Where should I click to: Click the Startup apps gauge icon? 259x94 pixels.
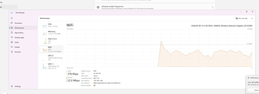(x=12, y=37)
